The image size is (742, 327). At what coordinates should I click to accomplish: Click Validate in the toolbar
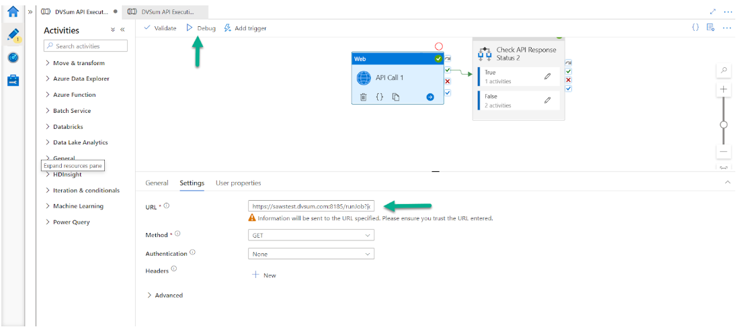point(160,28)
